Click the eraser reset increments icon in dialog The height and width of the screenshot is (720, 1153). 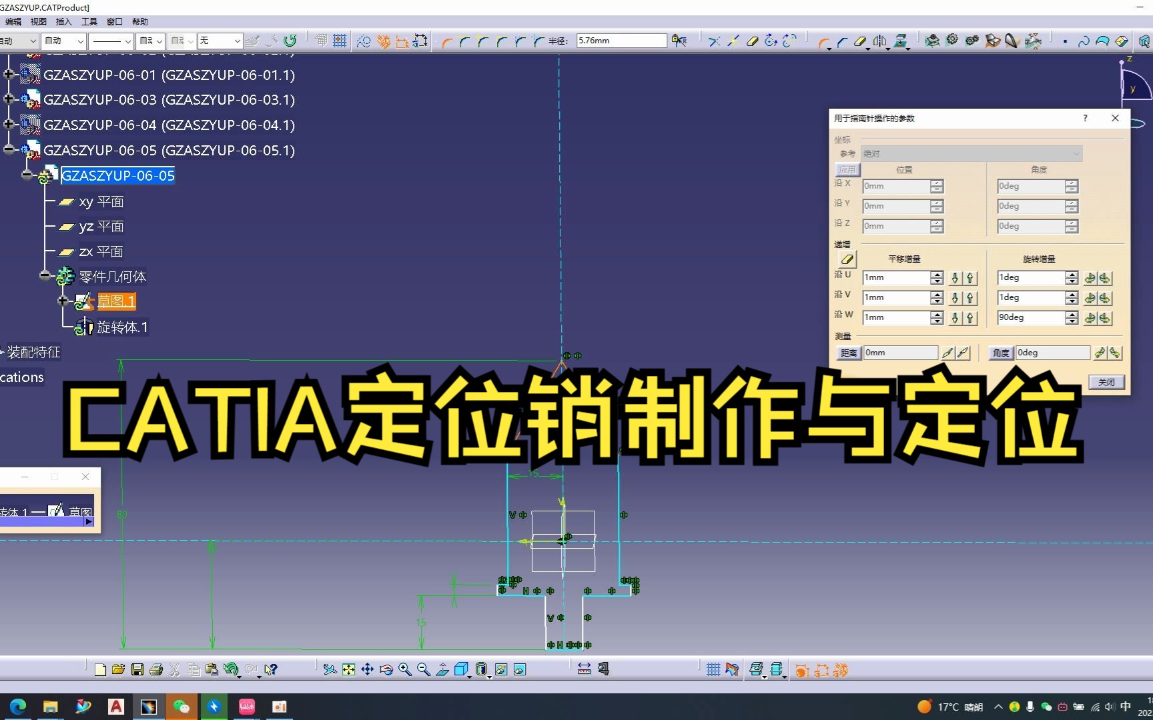847,259
